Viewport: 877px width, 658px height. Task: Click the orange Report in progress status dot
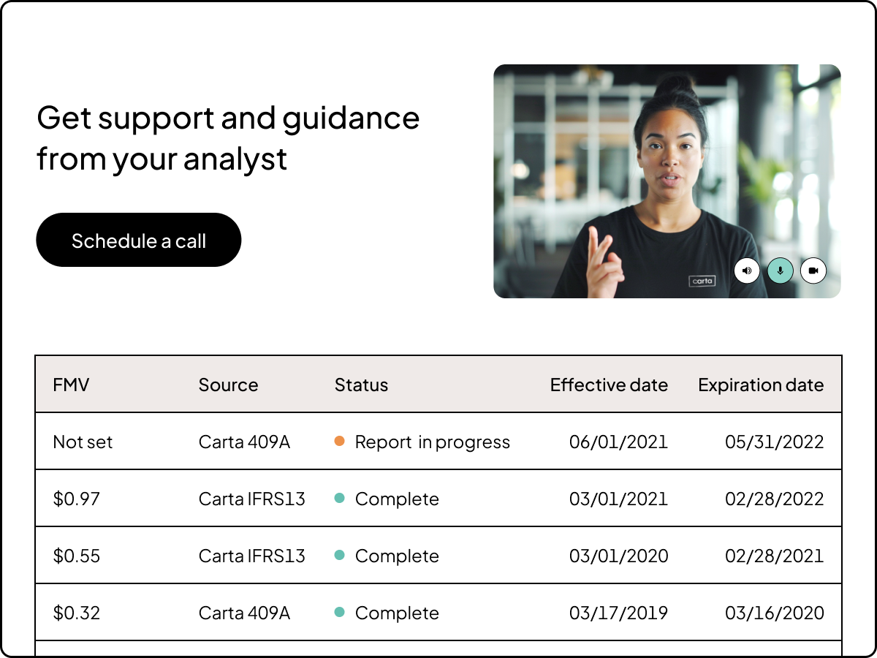click(341, 442)
